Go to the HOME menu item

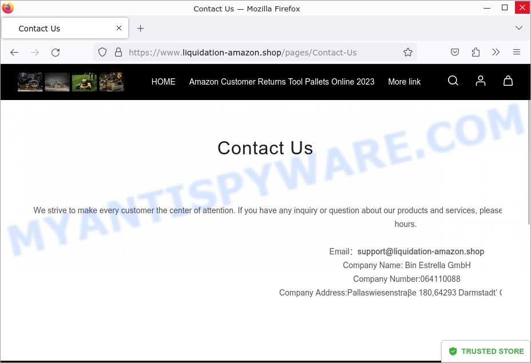point(163,82)
